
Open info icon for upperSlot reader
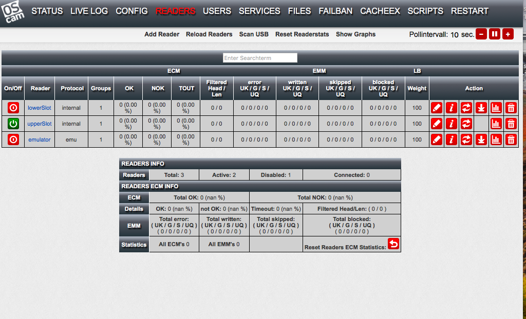(452, 124)
